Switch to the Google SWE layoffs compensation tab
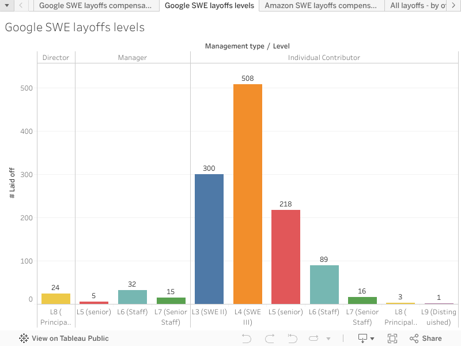Screen dimensions: 461x346 click(96, 6)
